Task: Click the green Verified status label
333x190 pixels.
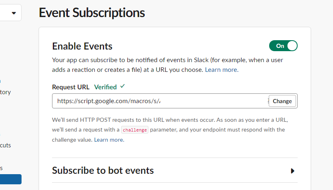Action: (x=105, y=87)
